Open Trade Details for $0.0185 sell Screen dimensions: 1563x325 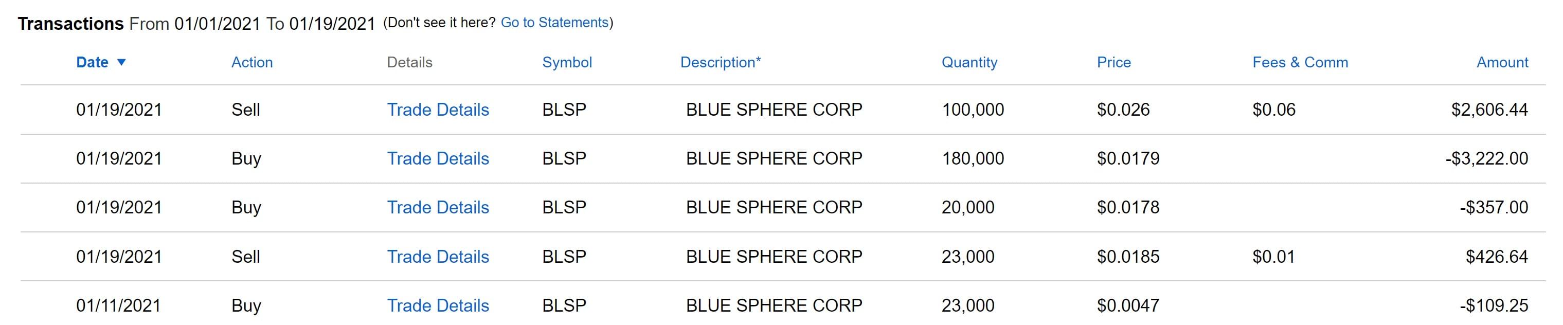(x=438, y=257)
